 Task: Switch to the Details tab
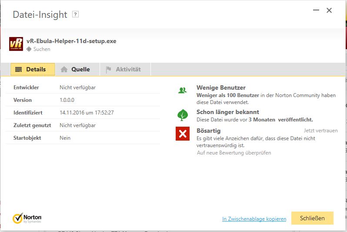33,69
